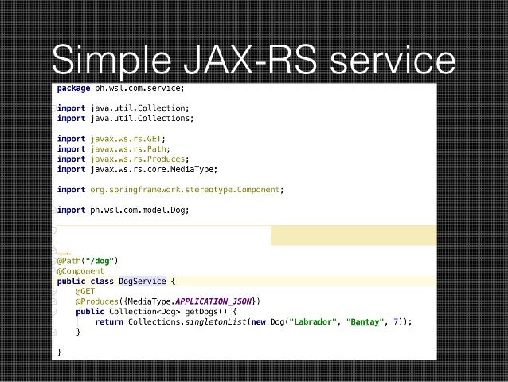Click the import javax.ws.rs.Path line
The image size is (508, 382).
pos(113,149)
